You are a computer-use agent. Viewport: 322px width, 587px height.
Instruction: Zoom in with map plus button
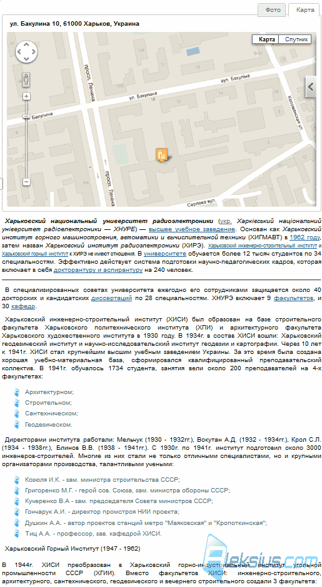coord(26,96)
